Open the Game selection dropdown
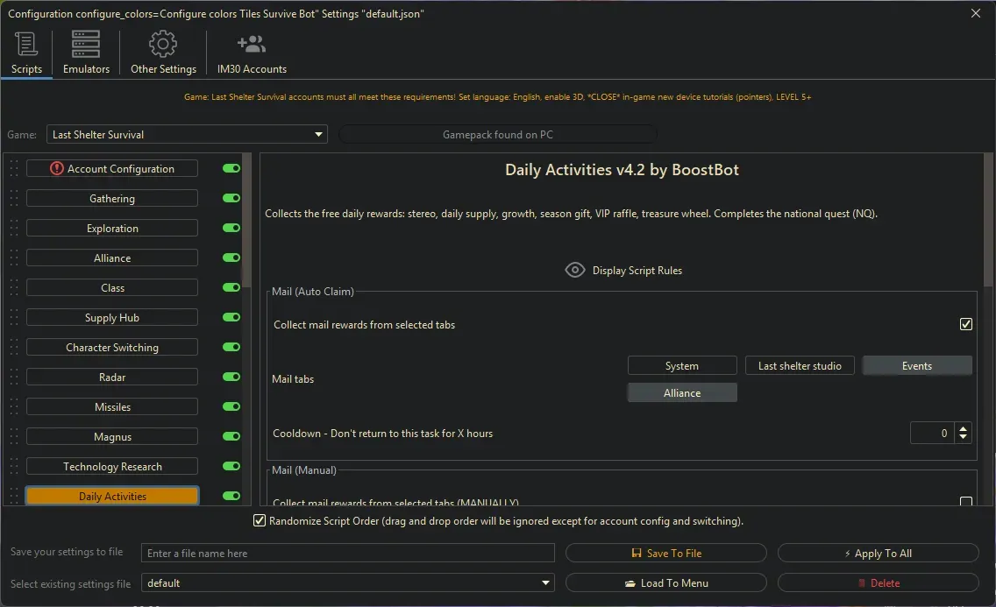Viewport: 996px width, 607px height. (x=187, y=135)
